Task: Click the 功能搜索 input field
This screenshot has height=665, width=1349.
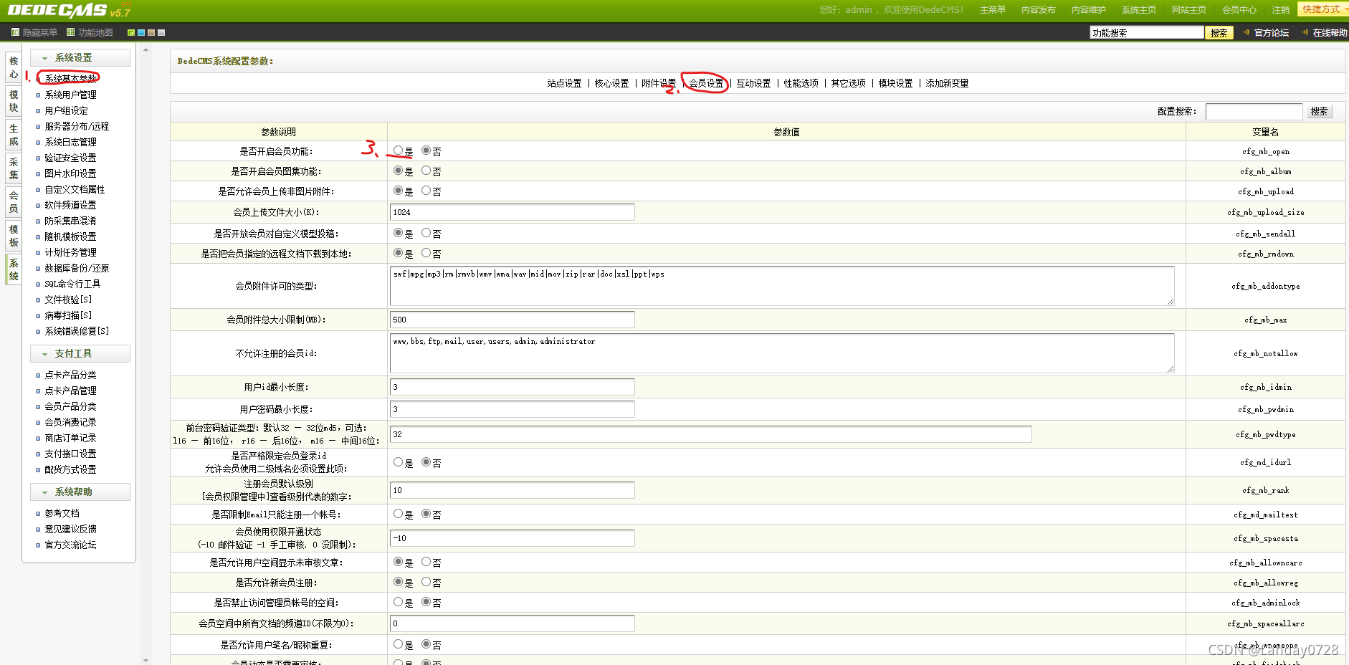Action: (1147, 33)
